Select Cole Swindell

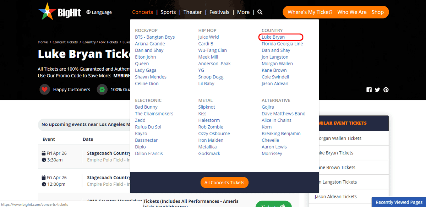click(x=275, y=77)
